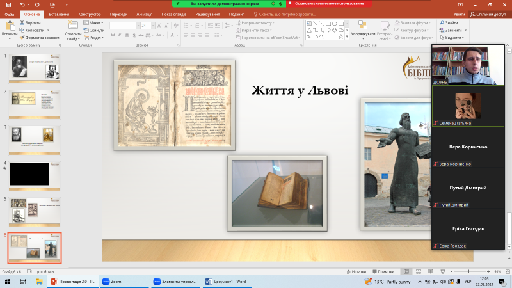
Task: Open the Упорядкувати arrange menu
Action: 363,30
